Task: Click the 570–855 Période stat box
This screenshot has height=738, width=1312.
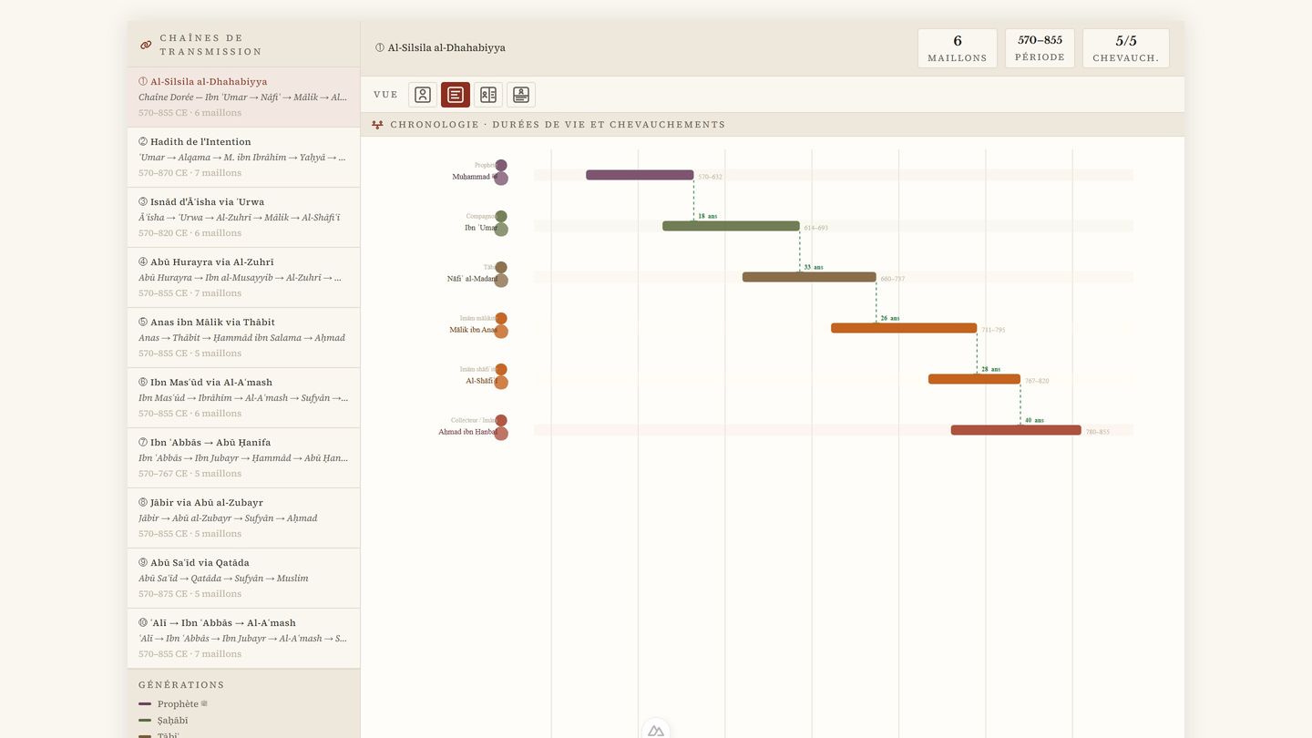Action: click(x=1040, y=48)
